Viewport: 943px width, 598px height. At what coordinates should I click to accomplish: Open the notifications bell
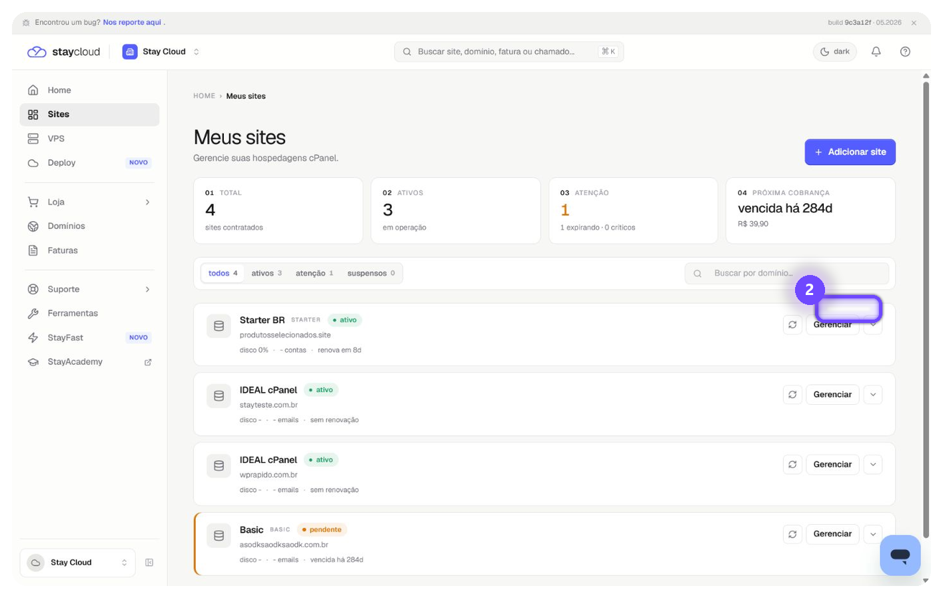click(x=876, y=51)
